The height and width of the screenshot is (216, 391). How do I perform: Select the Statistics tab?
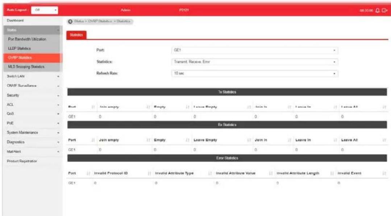(x=76, y=35)
